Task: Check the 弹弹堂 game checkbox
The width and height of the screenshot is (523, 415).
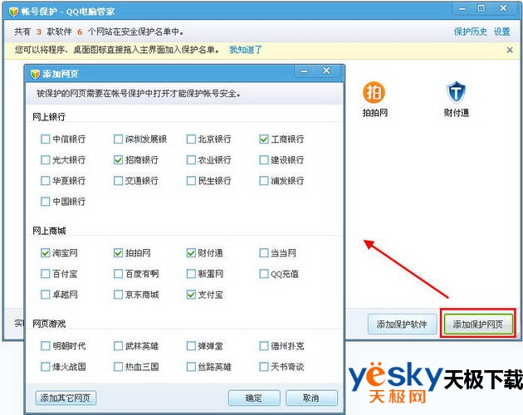Action: (191, 345)
